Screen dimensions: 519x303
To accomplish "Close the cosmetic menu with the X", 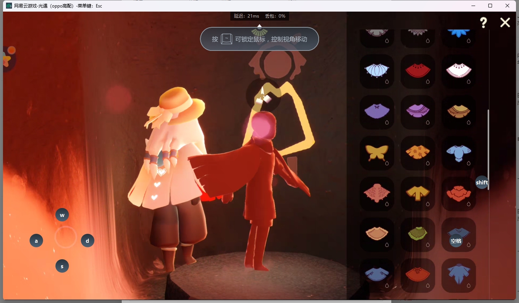I will (505, 22).
